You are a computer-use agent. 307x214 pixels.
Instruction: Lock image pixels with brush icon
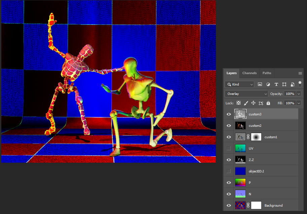pyautogui.click(x=246, y=103)
